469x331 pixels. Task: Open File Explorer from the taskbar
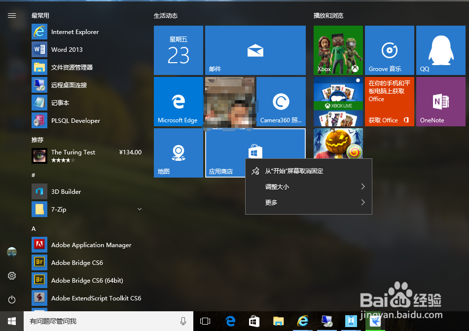(279, 321)
